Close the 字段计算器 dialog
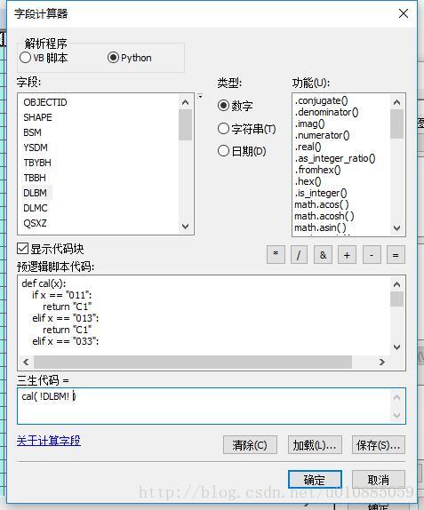This screenshot has width=424, height=510. 404,13
